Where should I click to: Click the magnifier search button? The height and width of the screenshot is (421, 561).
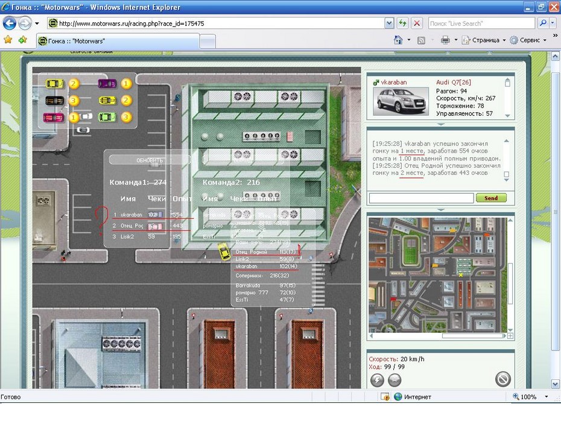click(x=543, y=24)
